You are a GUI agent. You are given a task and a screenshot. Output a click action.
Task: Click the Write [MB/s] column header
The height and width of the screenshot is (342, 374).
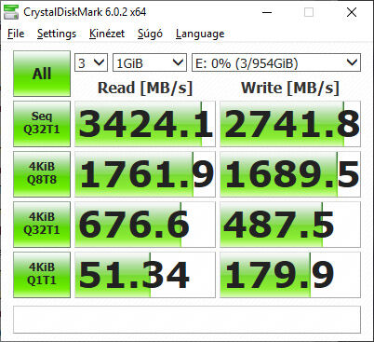pos(290,88)
